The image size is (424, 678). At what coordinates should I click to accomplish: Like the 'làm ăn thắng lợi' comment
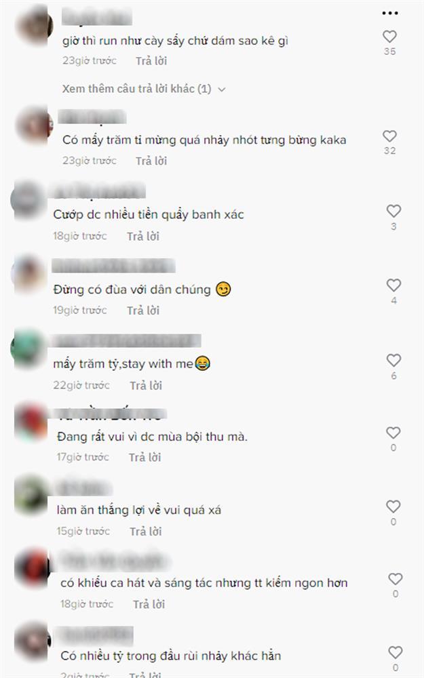tap(393, 506)
